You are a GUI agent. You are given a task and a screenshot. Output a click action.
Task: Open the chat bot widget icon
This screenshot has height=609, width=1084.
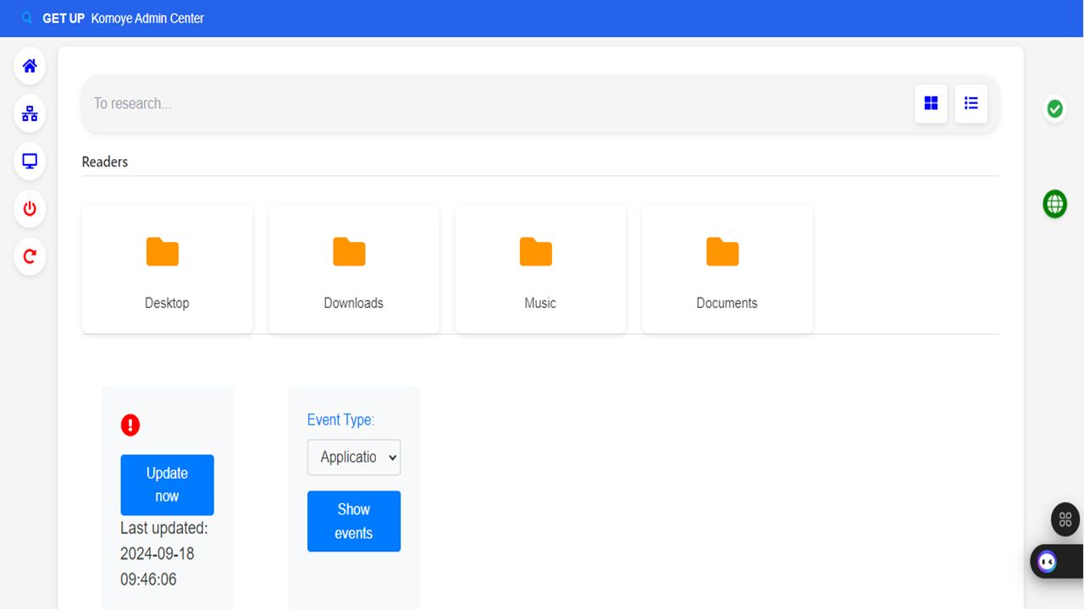click(x=1048, y=562)
